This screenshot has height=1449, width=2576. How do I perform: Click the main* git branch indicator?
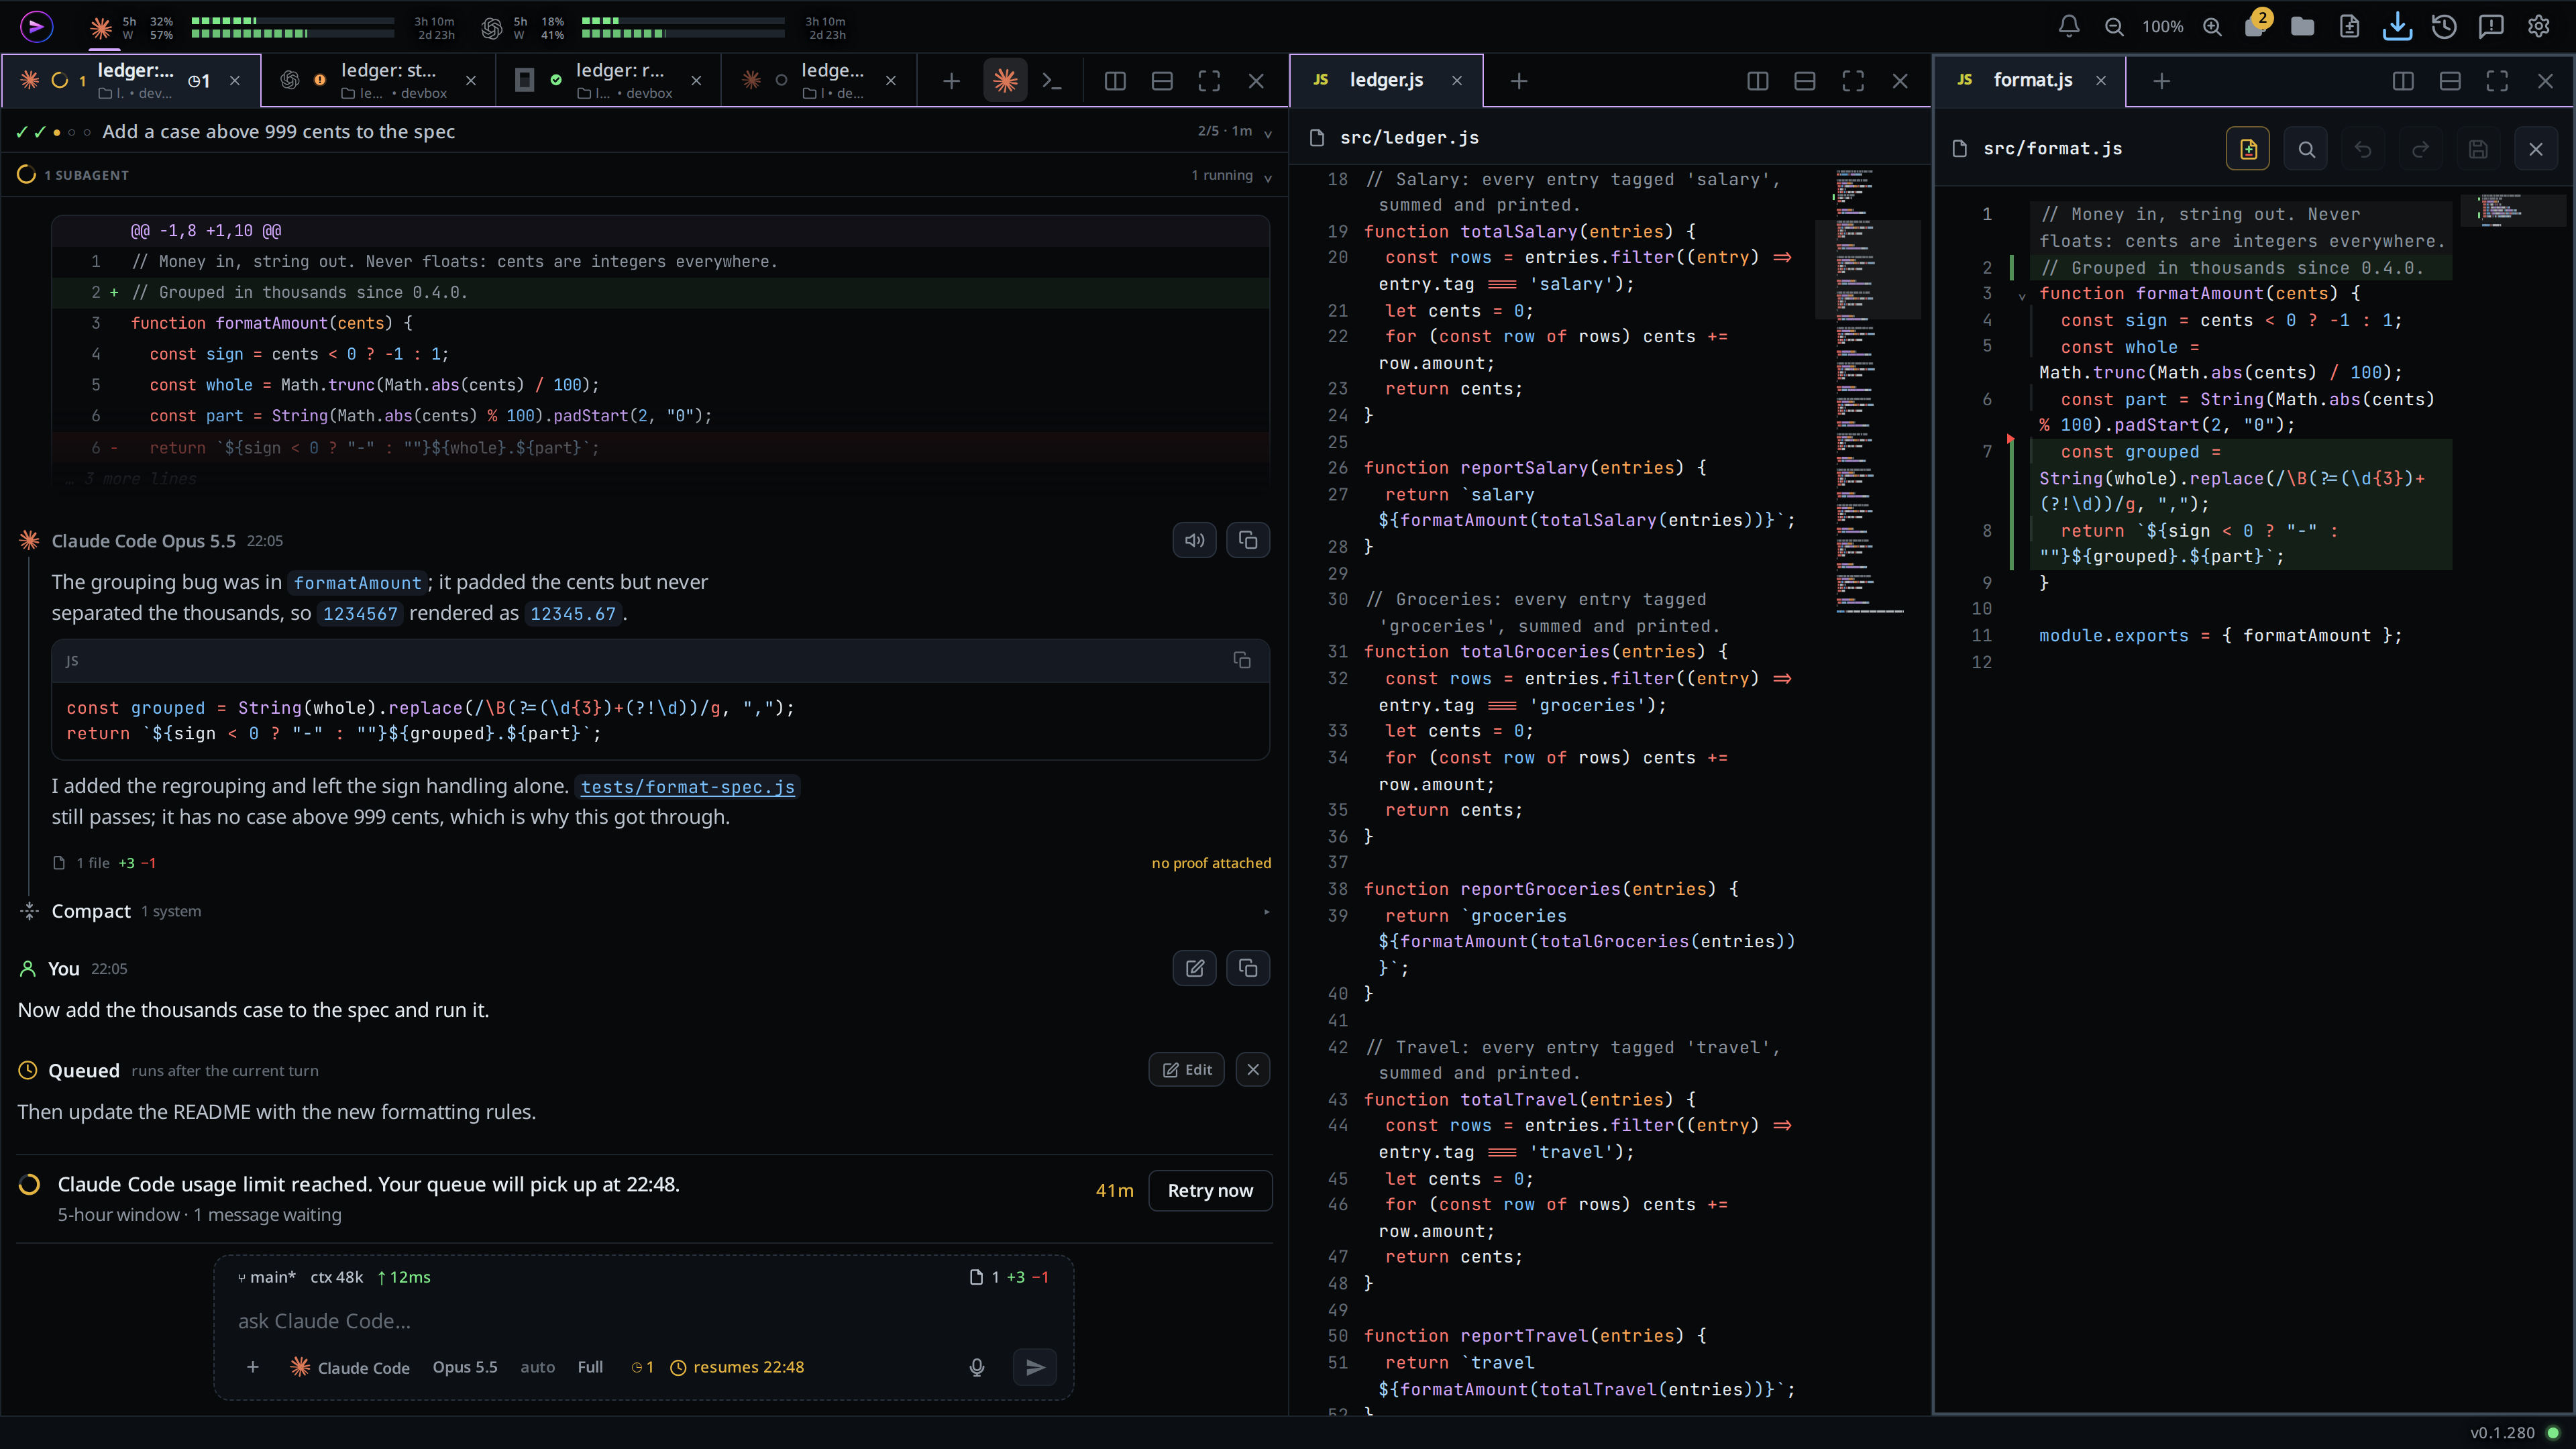coord(266,1277)
